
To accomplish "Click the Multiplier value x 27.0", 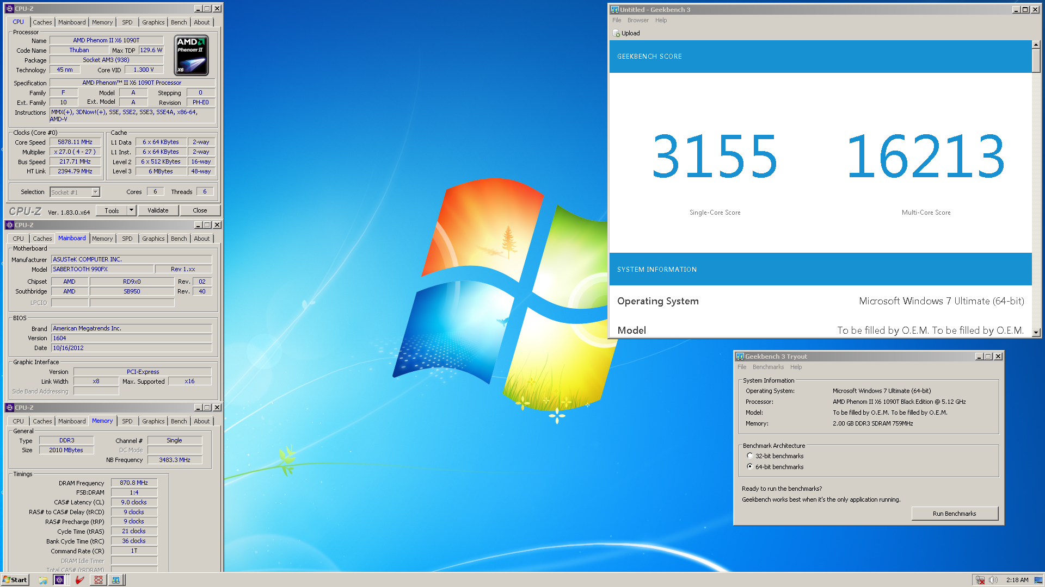I will (75, 152).
